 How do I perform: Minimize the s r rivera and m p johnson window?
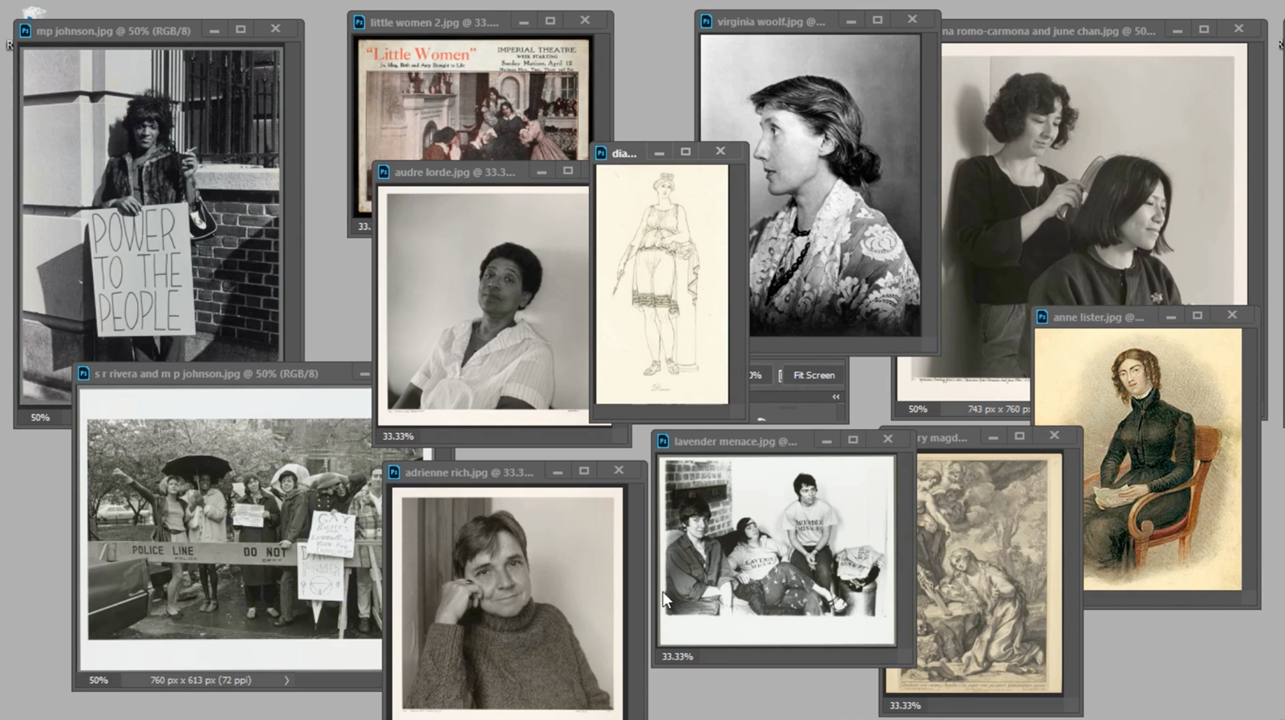click(x=365, y=373)
